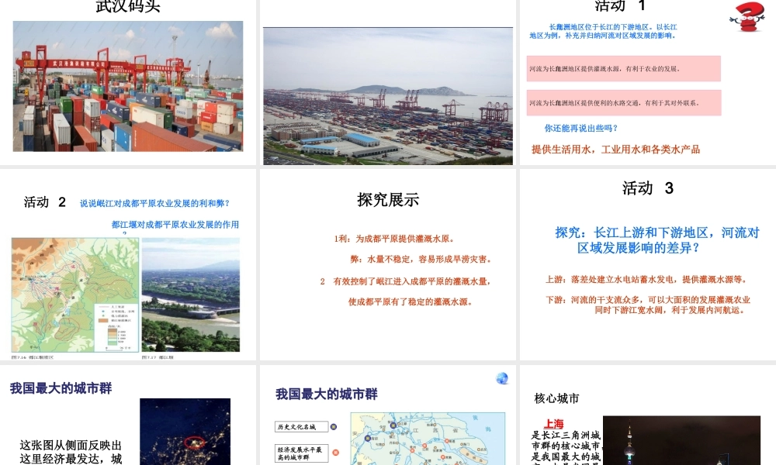Screen dimensions: 776x465
Task: Select the harbor aerial photo slide
Action: [388, 96]
